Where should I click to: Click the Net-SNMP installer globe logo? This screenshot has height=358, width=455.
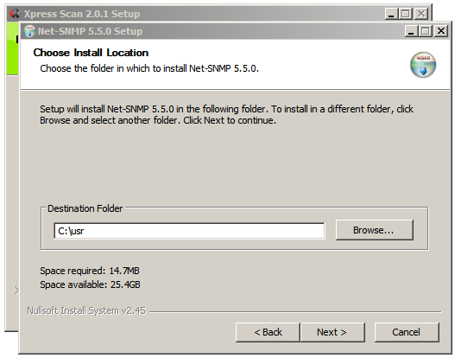click(423, 65)
